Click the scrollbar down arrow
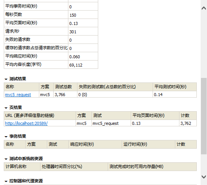The height and width of the screenshot is (185, 207). click(x=204, y=177)
